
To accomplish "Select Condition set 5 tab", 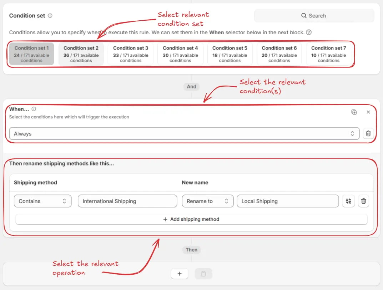I will pos(230,54).
